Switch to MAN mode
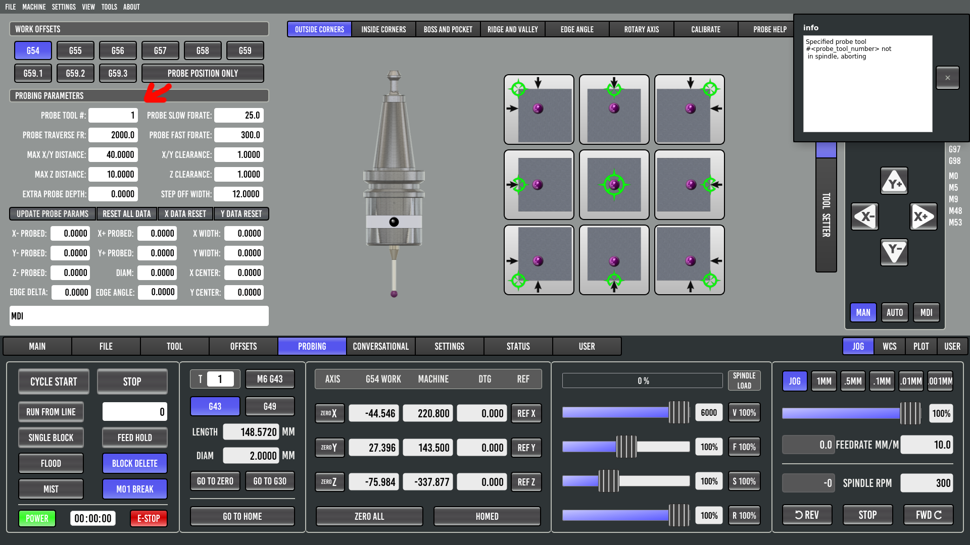 863,312
